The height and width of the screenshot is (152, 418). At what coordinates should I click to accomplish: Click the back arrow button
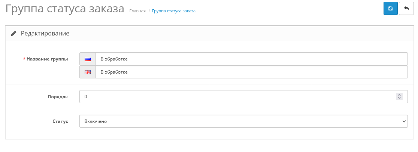coord(406,9)
